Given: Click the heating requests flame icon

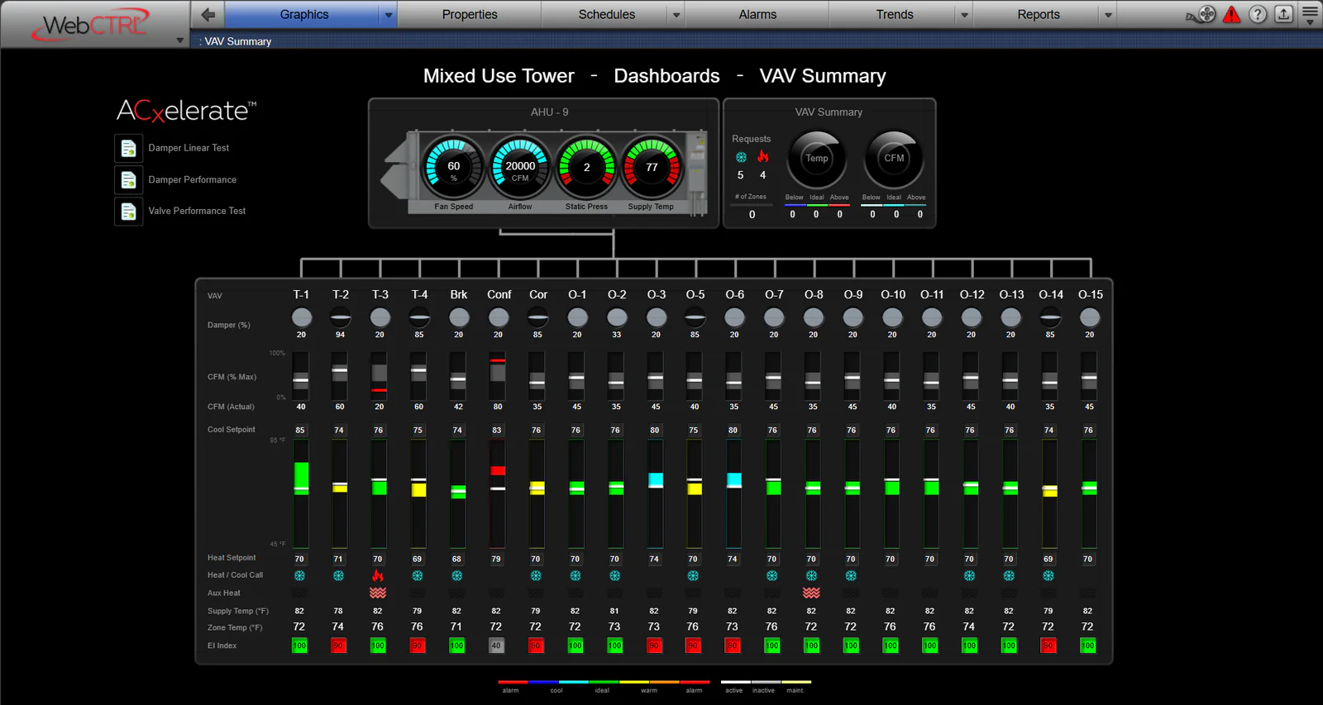Looking at the screenshot, I should (763, 156).
